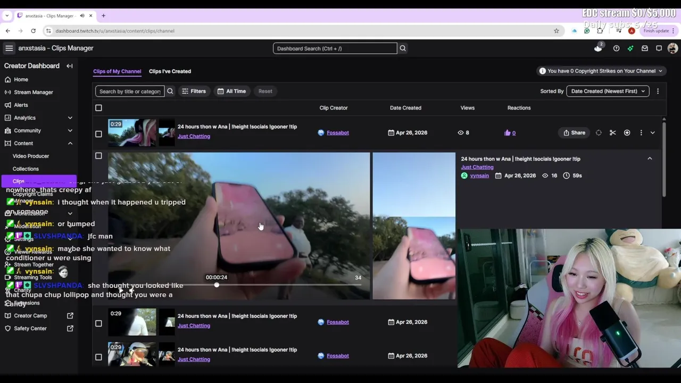Viewport: 681px width, 383px height.
Task: Switch to the Clips of My Channel tab
Action: (117, 71)
